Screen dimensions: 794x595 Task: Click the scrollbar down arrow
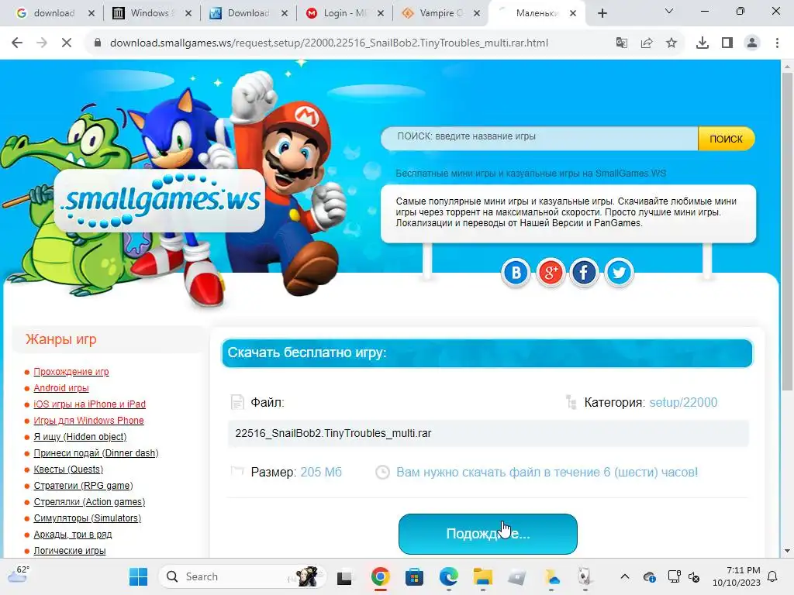pyautogui.click(x=787, y=551)
